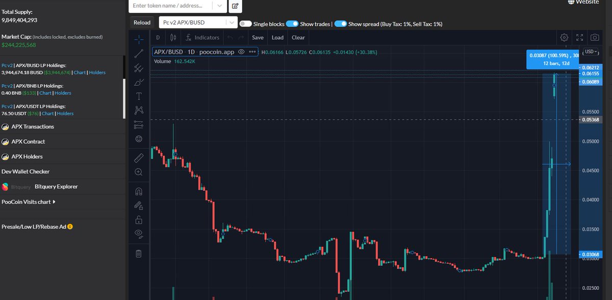Toggle stay in drawing mode

click(138, 206)
